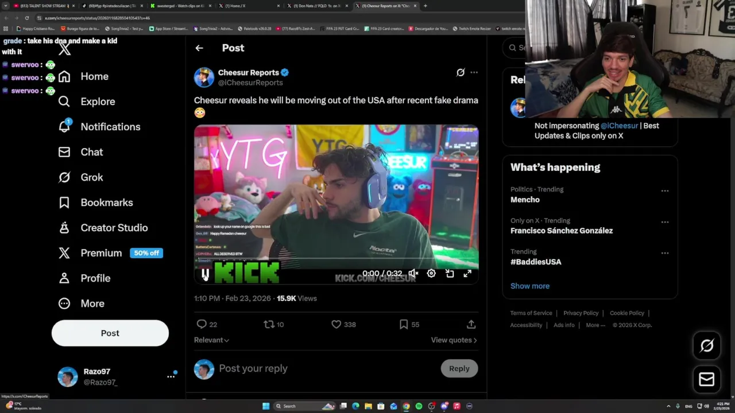Image resolution: width=735 pixels, height=413 pixels.
Task: Expand the video to fullscreen
Action: point(467,274)
